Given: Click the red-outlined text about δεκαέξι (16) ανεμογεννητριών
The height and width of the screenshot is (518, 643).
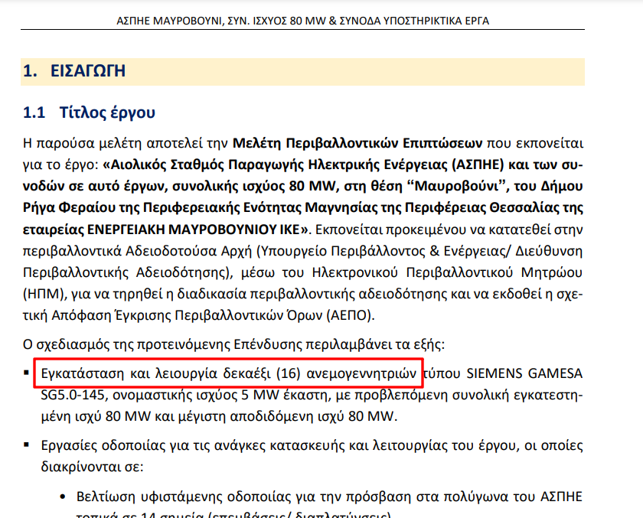Looking at the screenshot, I should click(228, 374).
